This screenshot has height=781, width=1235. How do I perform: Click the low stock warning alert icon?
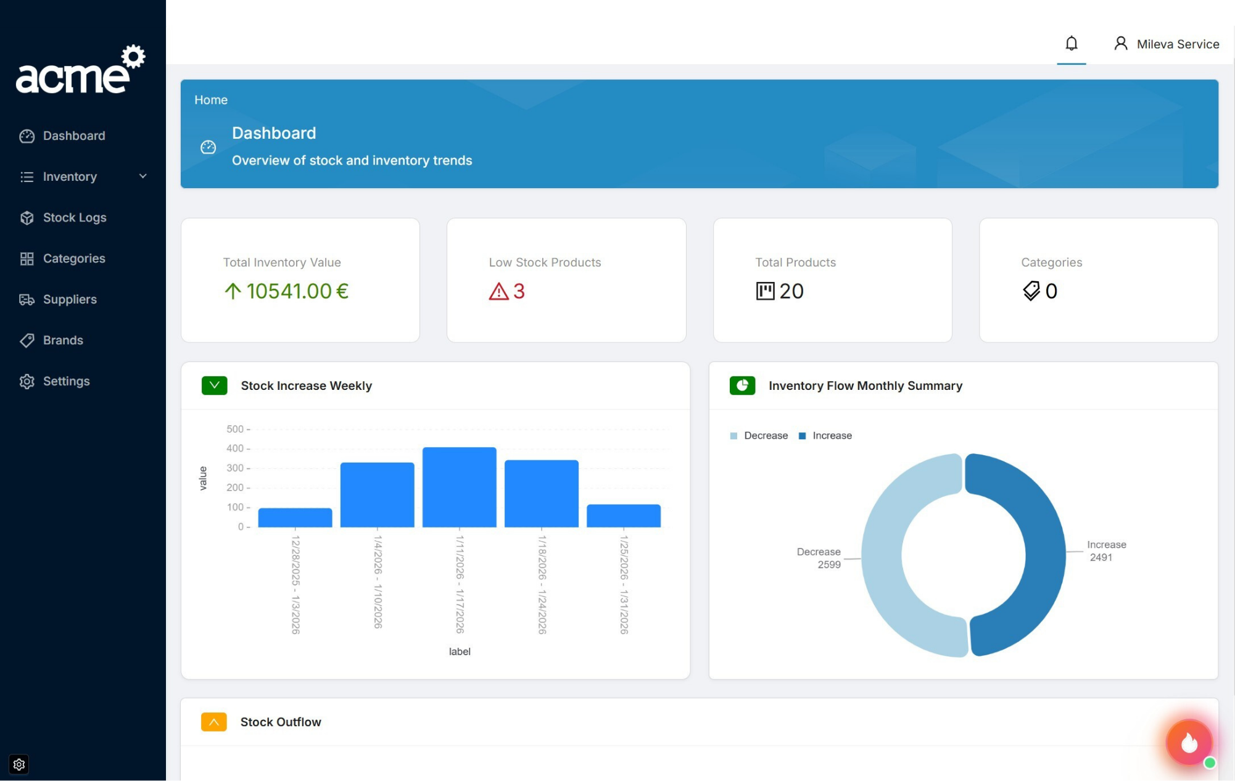tap(500, 292)
